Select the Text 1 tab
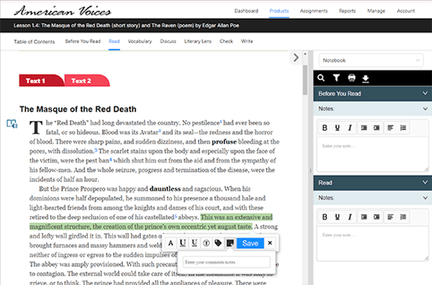 (x=41, y=80)
